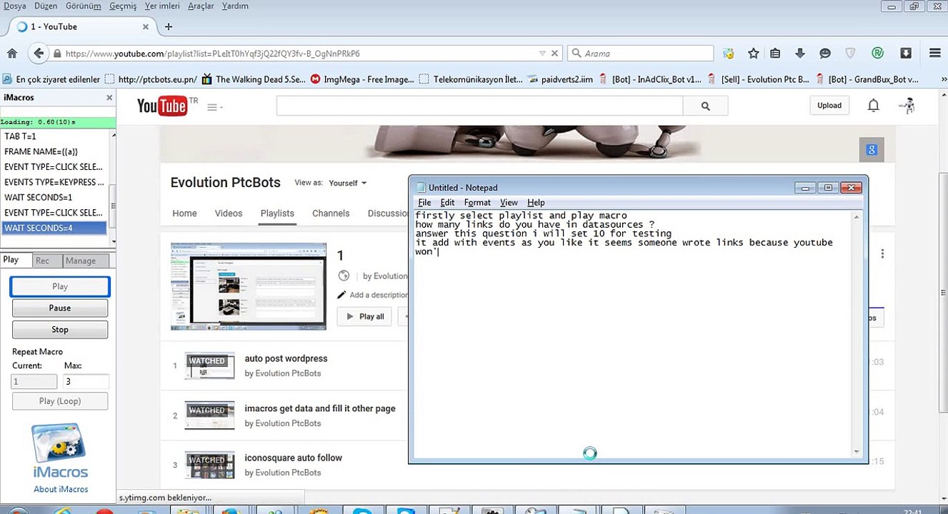The image size is (948, 514).
Task: Click the Max repeat value field
Action: click(86, 382)
